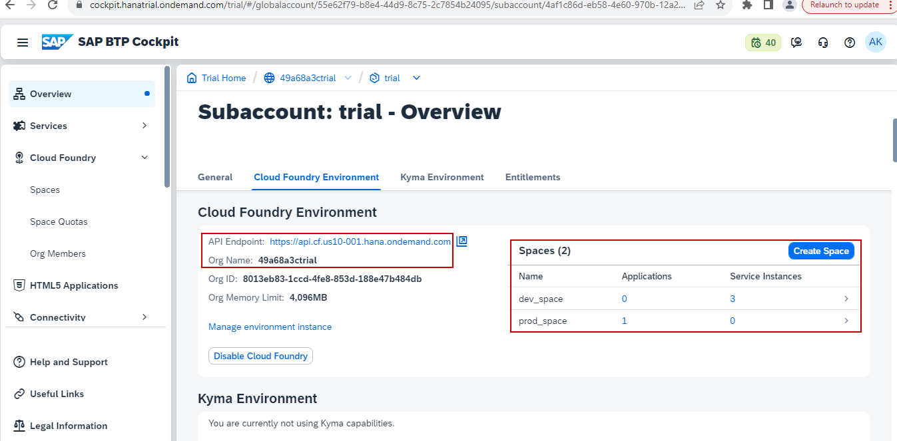Viewport: 897px width, 441px height.
Task: Select the Cloud Foundry Environment tab
Action: [x=316, y=177]
